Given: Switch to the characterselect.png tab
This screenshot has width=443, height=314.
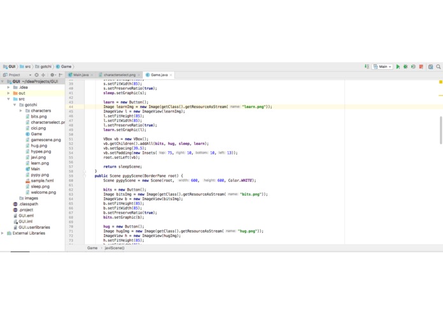Looking at the screenshot, I should coord(119,75).
